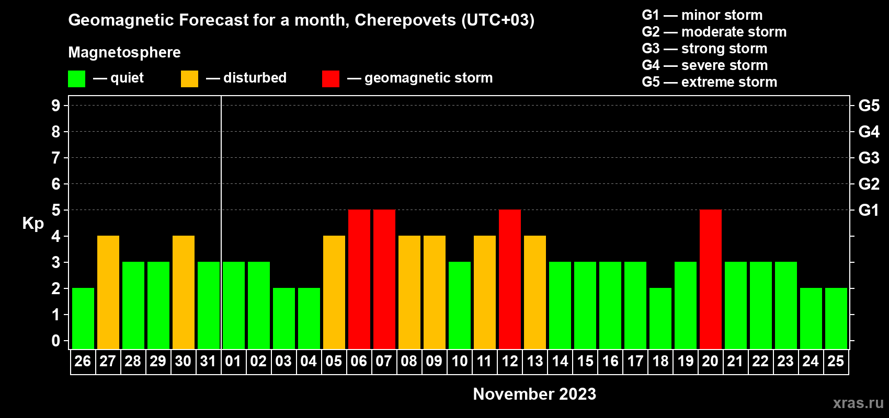This screenshot has height=418, width=889.
Task: Click the November 2023 label
Action: tap(534, 394)
